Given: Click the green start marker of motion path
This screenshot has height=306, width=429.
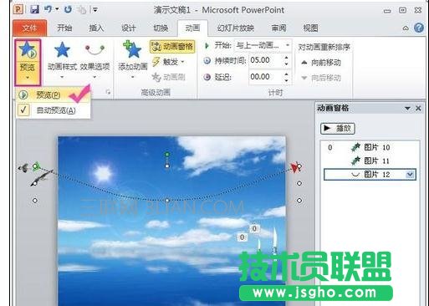Looking at the screenshot, I should click(36, 166).
